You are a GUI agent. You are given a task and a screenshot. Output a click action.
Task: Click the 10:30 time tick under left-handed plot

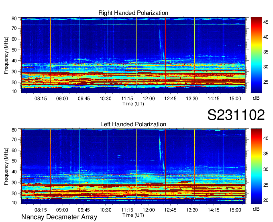[x=106, y=210]
